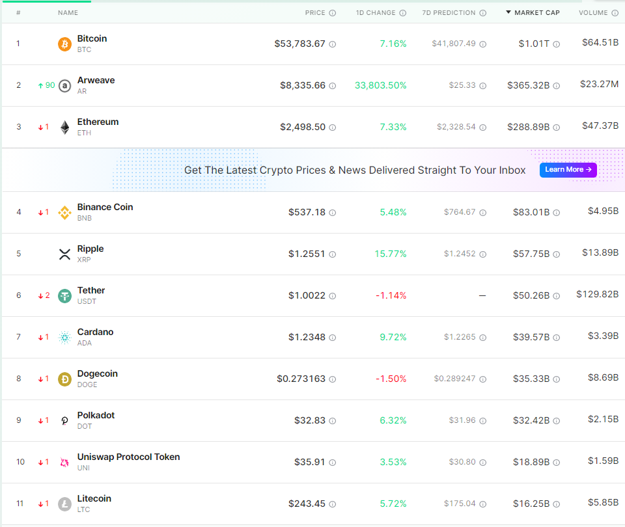Click the Bitcoin coin logo

64,44
